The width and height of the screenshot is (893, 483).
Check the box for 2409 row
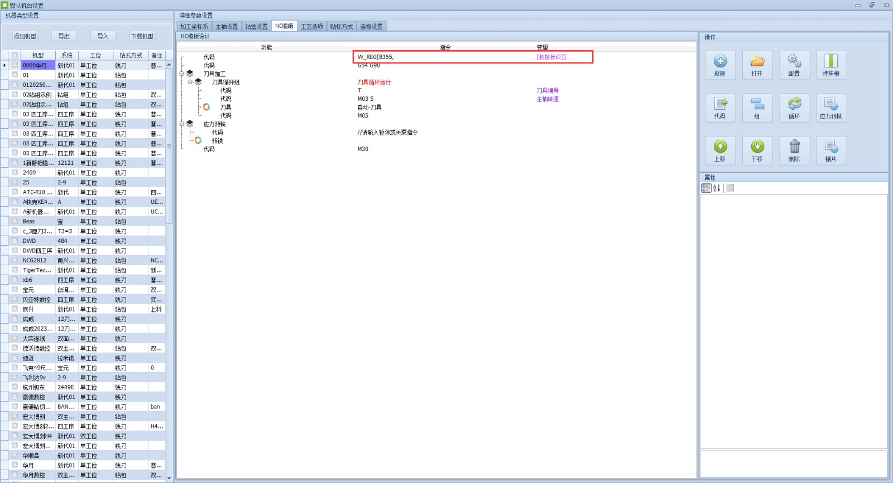15,173
